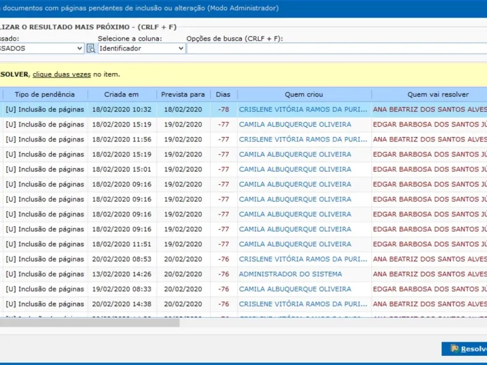Open the 'Selecione a coluna' Identificador dropdown
Screen dimensions: 487x365
(x=141, y=48)
